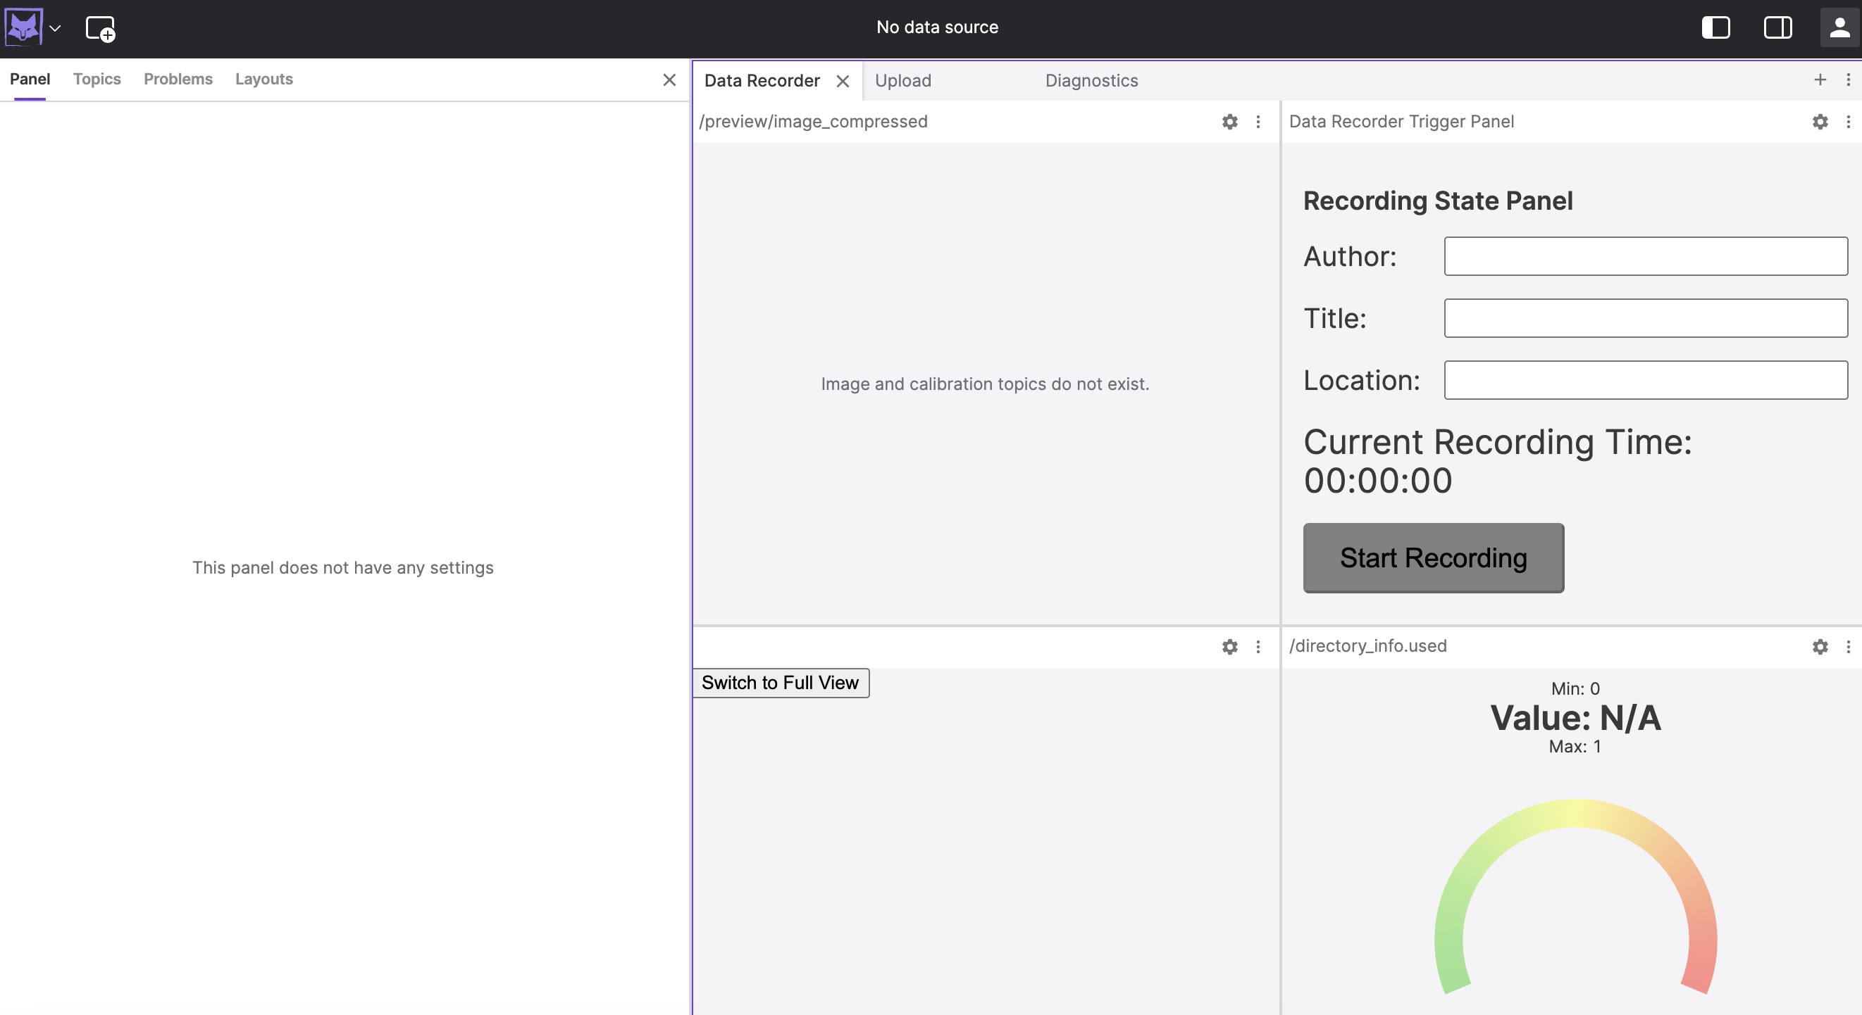Switch to the Topics tab
Screen dimensions: 1862x1015
tap(97, 79)
